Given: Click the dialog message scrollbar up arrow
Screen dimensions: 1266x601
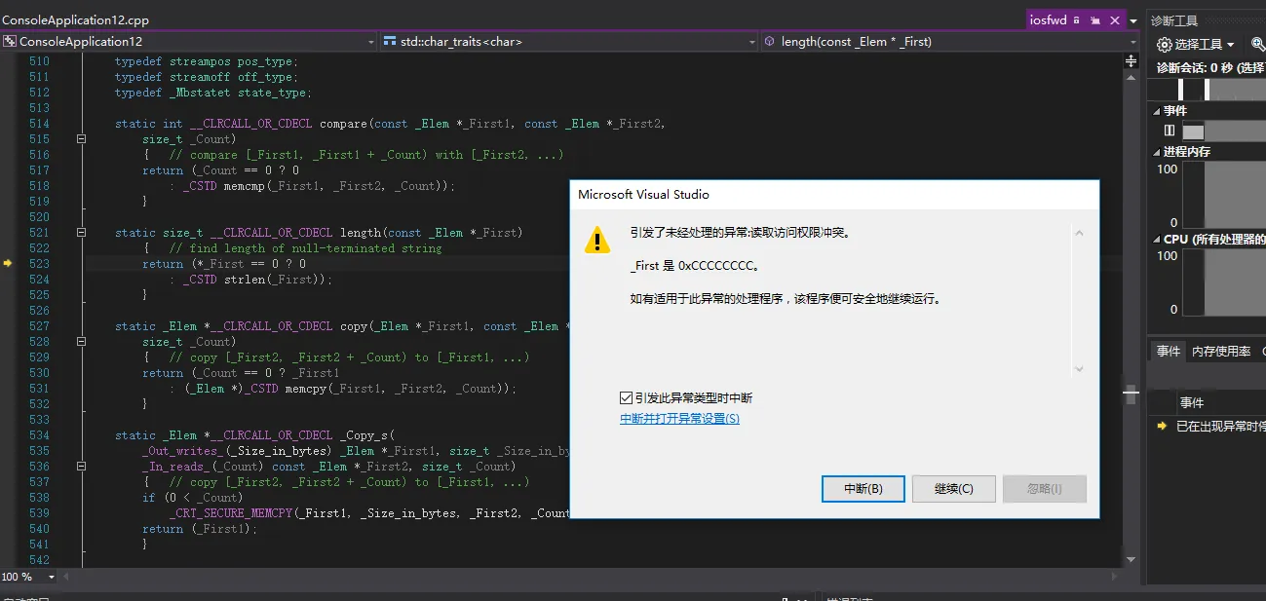Looking at the screenshot, I should (x=1079, y=233).
